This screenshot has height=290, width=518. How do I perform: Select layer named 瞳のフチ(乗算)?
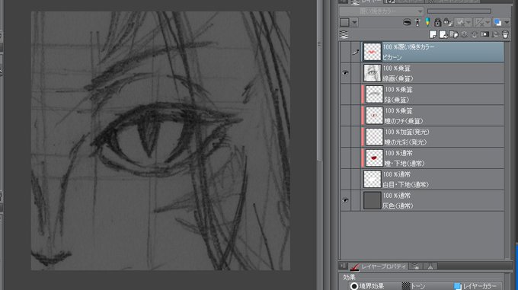coord(433,115)
